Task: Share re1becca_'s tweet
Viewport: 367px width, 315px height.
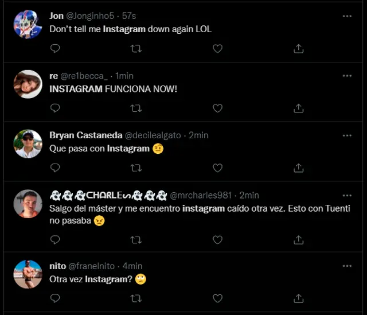Action: tap(298, 108)
